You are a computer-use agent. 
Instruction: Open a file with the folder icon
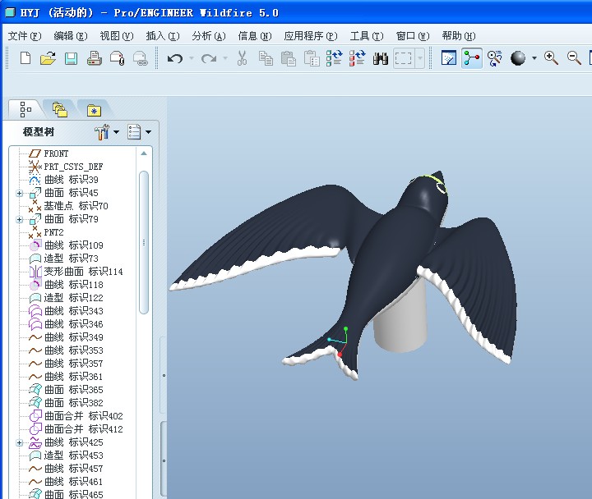pyautogui.click(x=48, y=58)
